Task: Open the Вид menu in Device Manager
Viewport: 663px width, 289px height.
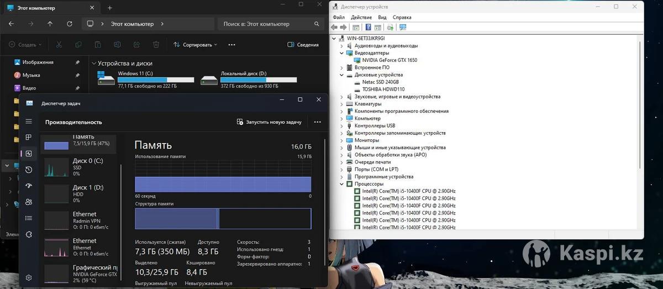Action: [x=382, y=17]
